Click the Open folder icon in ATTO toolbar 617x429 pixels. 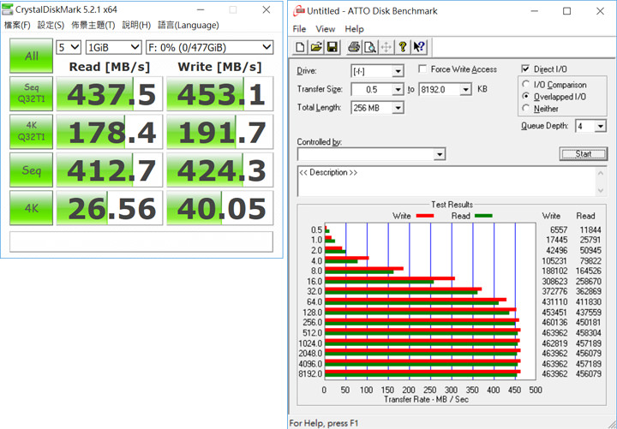pyautogui.click(x=316, y=47)
